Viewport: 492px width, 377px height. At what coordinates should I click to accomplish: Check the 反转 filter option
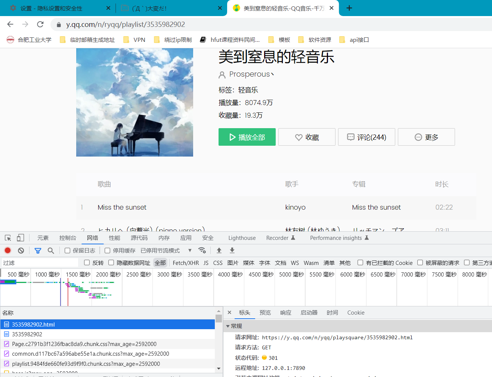click(86, 263)
